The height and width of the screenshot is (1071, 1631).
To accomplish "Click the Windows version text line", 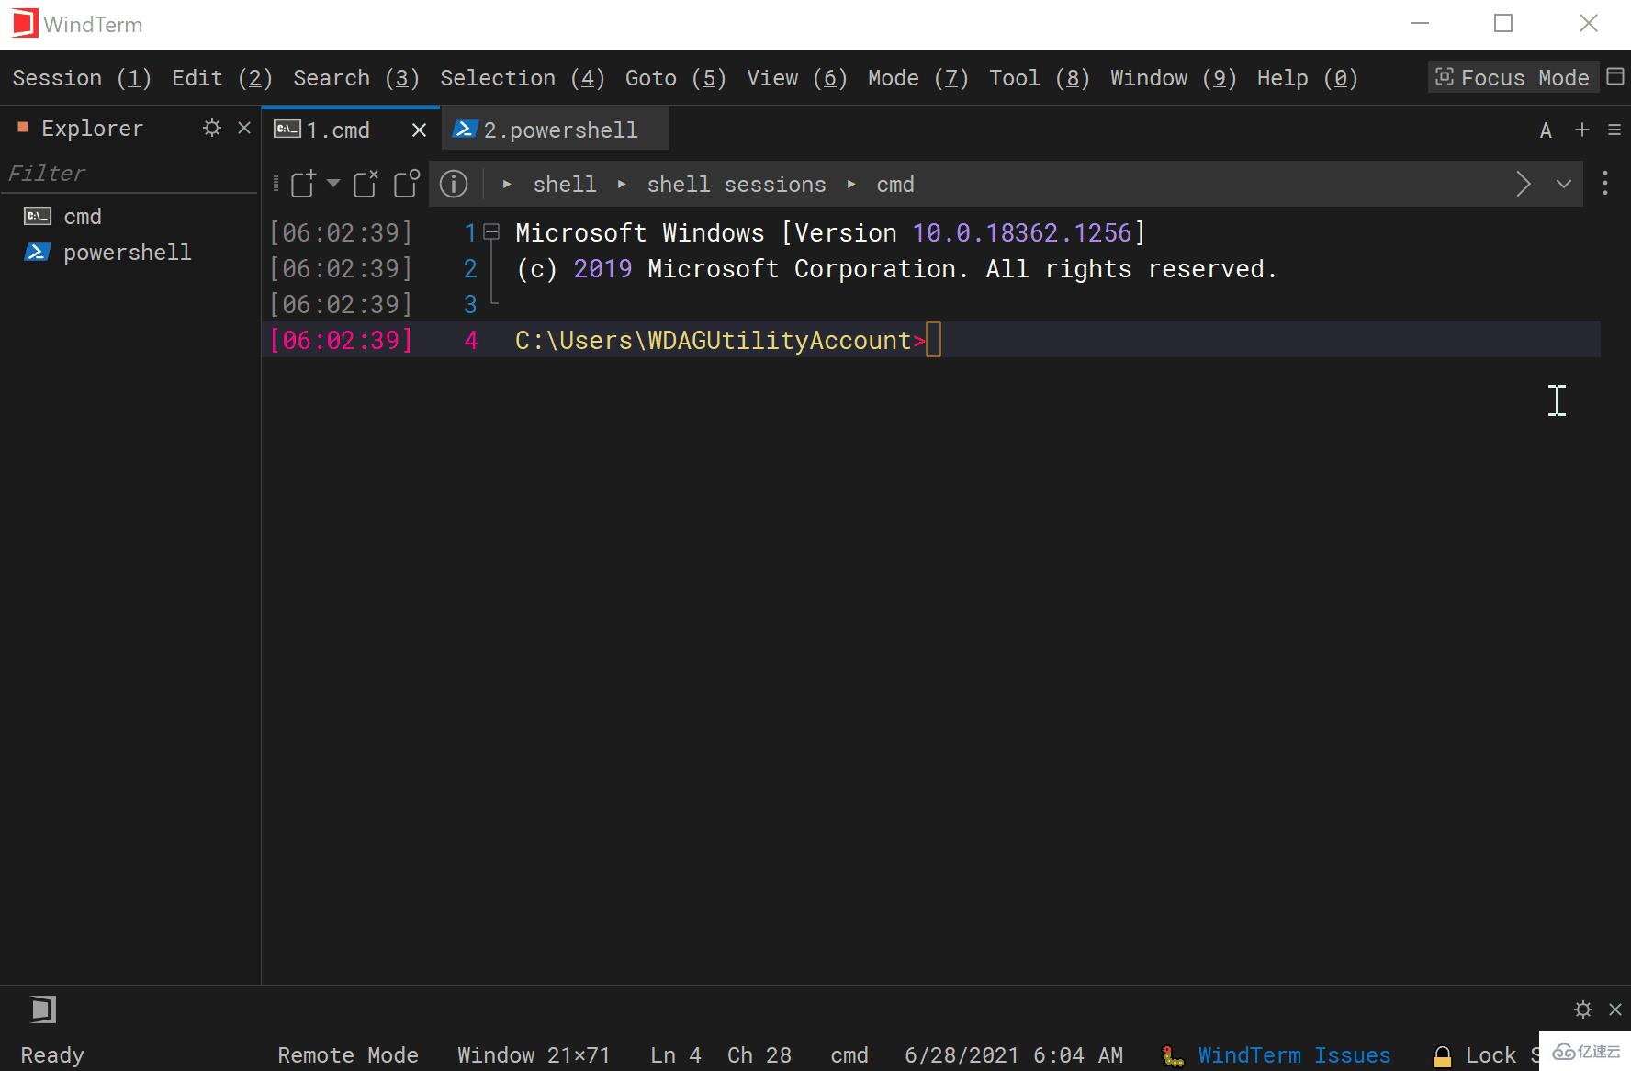I will (831, 233).
